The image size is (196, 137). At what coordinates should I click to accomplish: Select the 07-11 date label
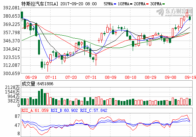pyautogui.click(x=51, y=77)
